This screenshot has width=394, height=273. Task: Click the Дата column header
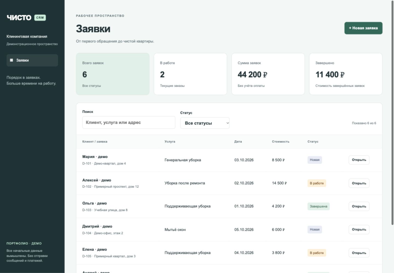click(x=238, y=142)
